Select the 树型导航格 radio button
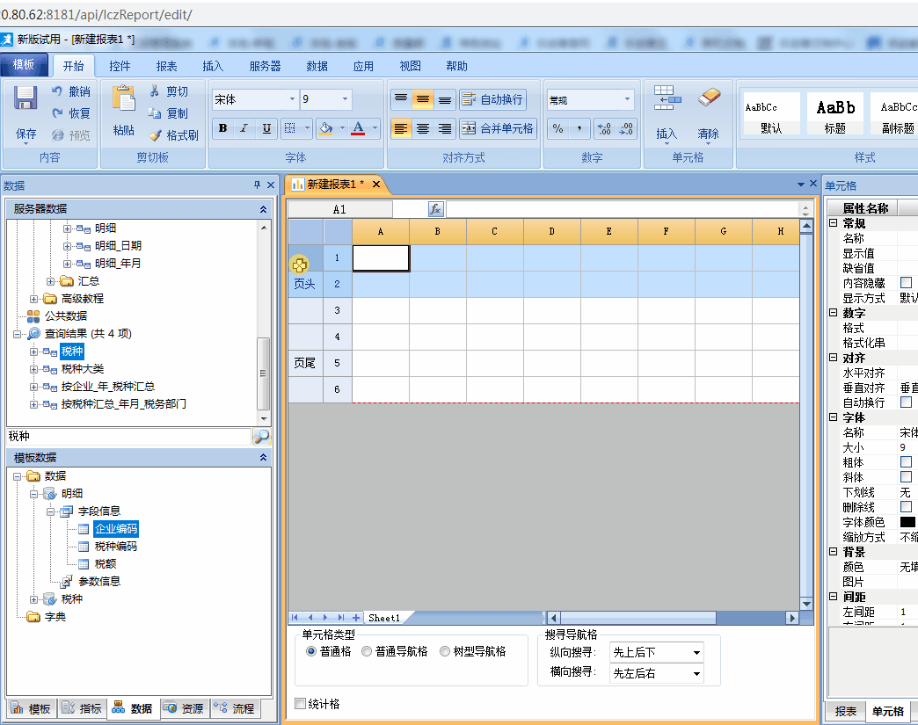This screenshot has height=725, width=918. 445,651
